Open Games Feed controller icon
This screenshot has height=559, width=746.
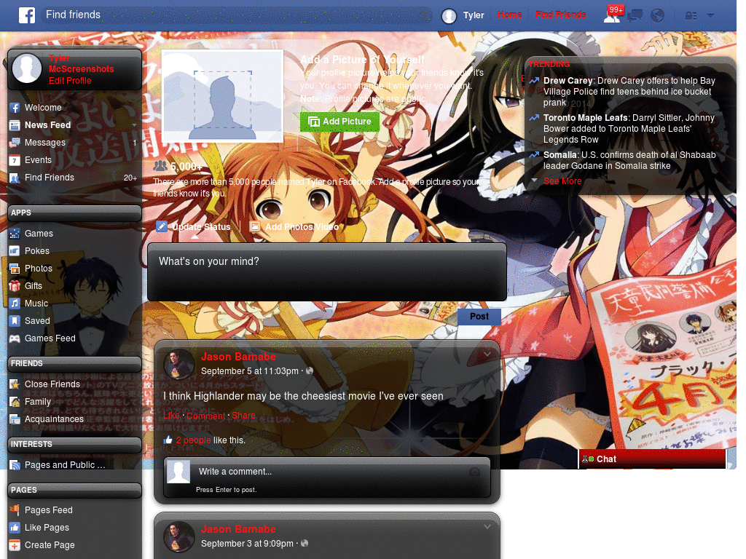click(15, 338)
